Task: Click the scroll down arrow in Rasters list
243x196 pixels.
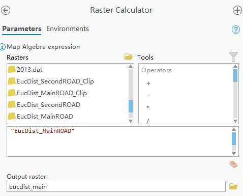Action: (x=131, y=121)
